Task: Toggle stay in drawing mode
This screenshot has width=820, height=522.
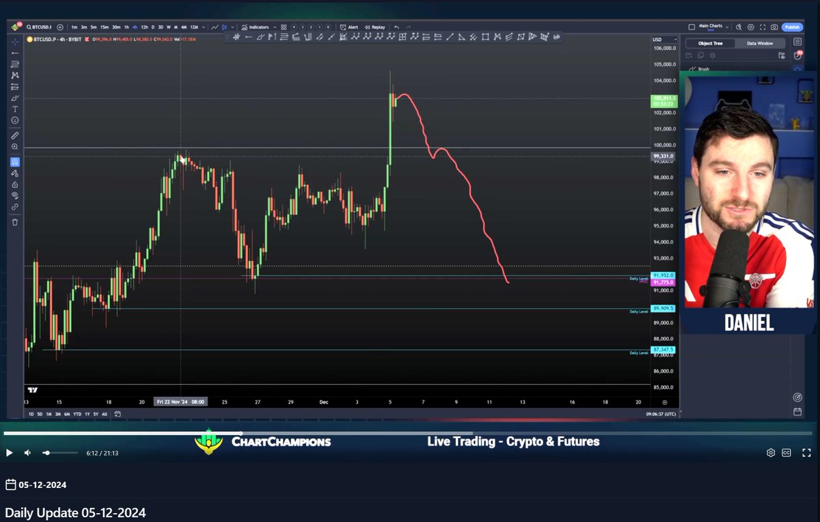Action: point(15,173)
